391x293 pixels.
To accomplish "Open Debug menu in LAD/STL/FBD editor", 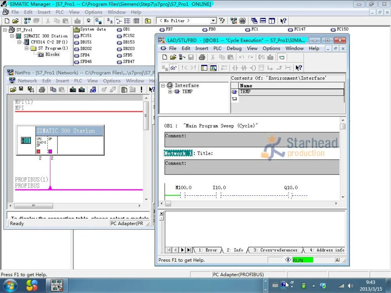I will (234, 48).
